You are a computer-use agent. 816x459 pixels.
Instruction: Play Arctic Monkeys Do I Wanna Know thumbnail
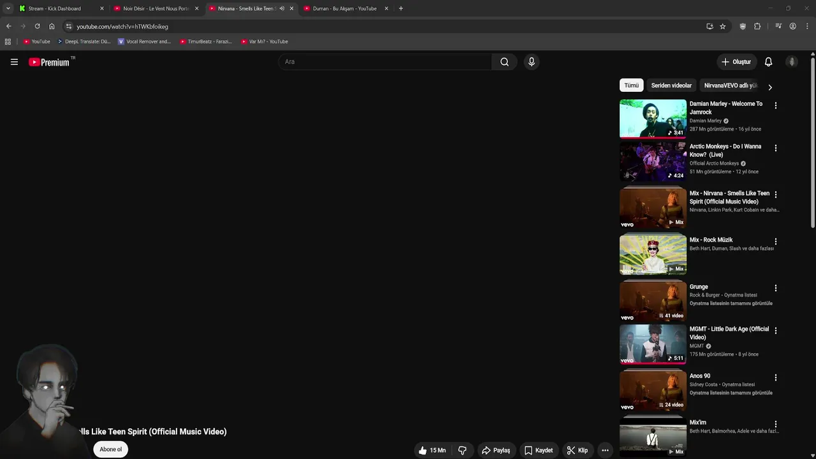click(x=653, y=161)
